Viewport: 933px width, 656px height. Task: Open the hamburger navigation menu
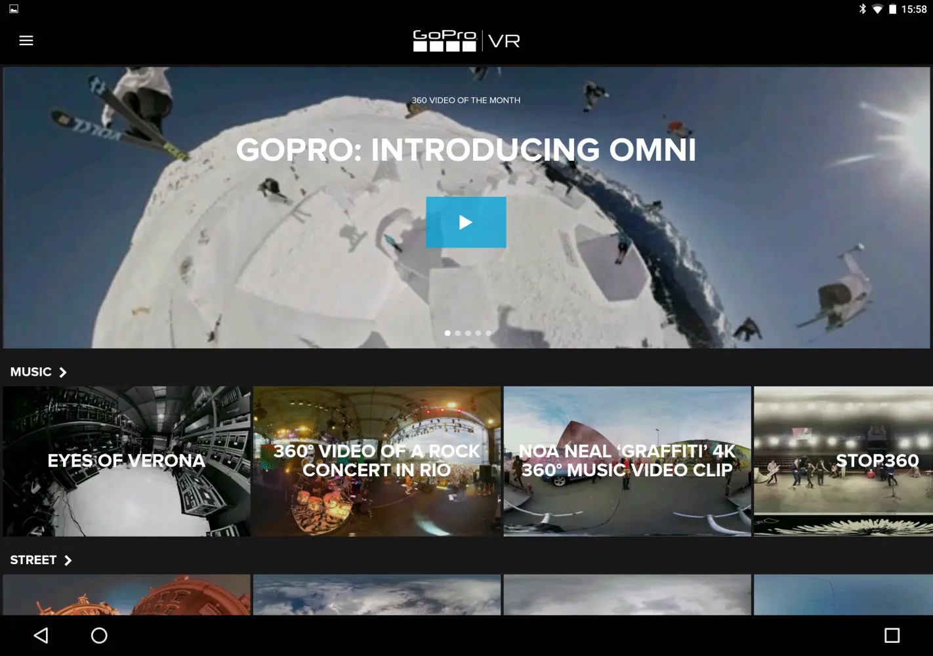click(26, 41)
